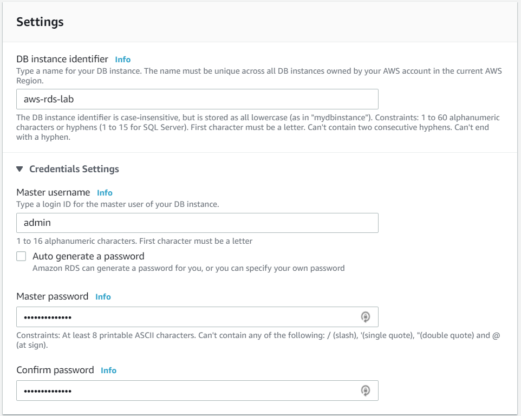Show Info for Master password
This screenshot has height=416, width=521.
103,297
